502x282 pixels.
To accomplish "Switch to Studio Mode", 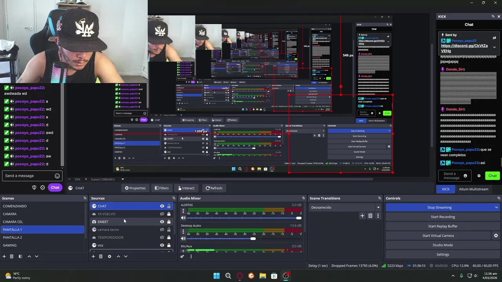I will (443, 245).
